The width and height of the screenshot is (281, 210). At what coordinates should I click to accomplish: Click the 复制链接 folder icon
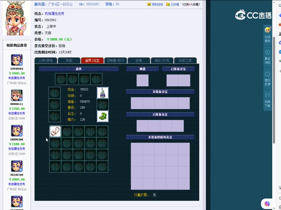[x=149, y=4]
